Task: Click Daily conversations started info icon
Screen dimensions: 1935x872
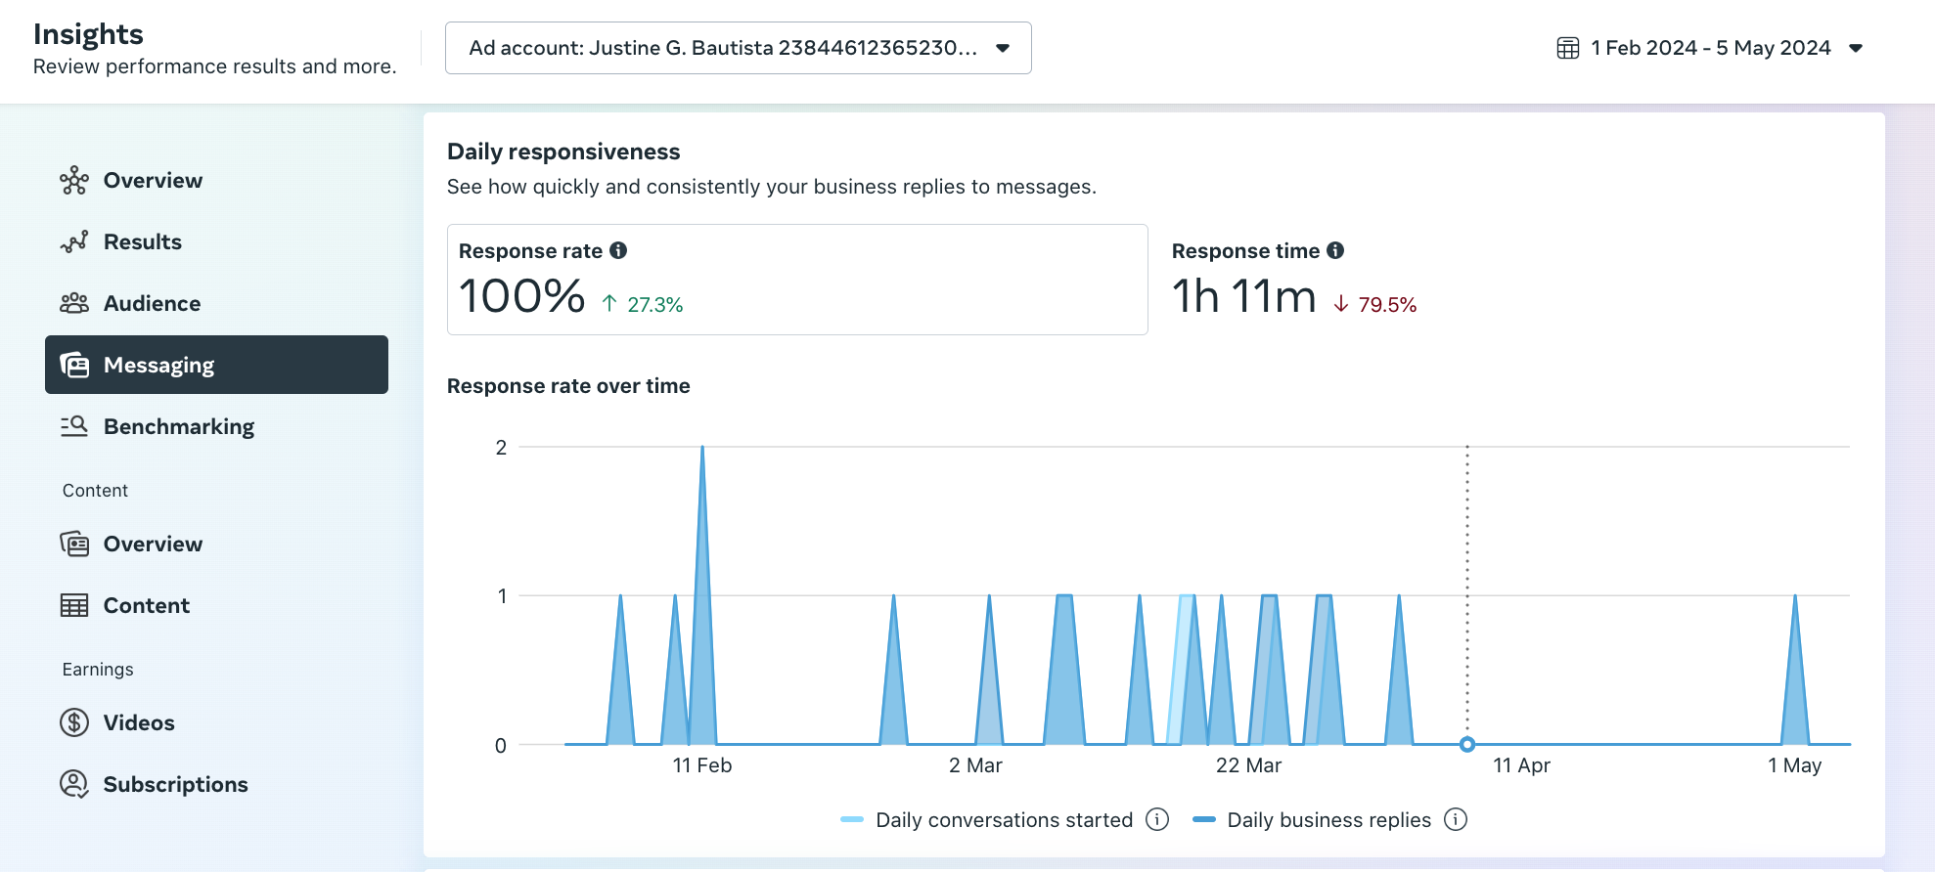Action: tap(1157, 819)
